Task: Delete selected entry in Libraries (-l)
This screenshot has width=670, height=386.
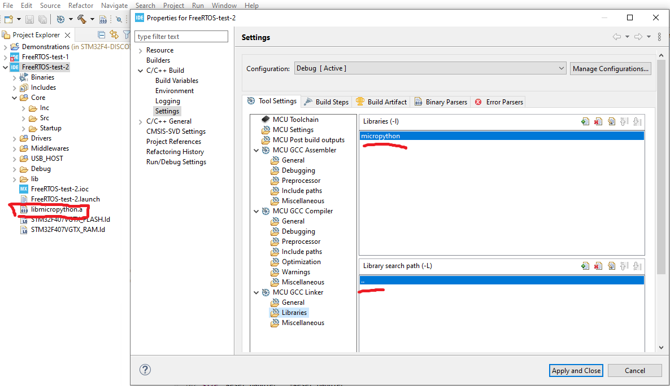Action: [598, 122]
